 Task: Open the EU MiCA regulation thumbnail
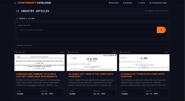click(x=39, y=63)
